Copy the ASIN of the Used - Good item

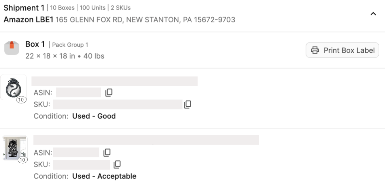tap(109, 93)
